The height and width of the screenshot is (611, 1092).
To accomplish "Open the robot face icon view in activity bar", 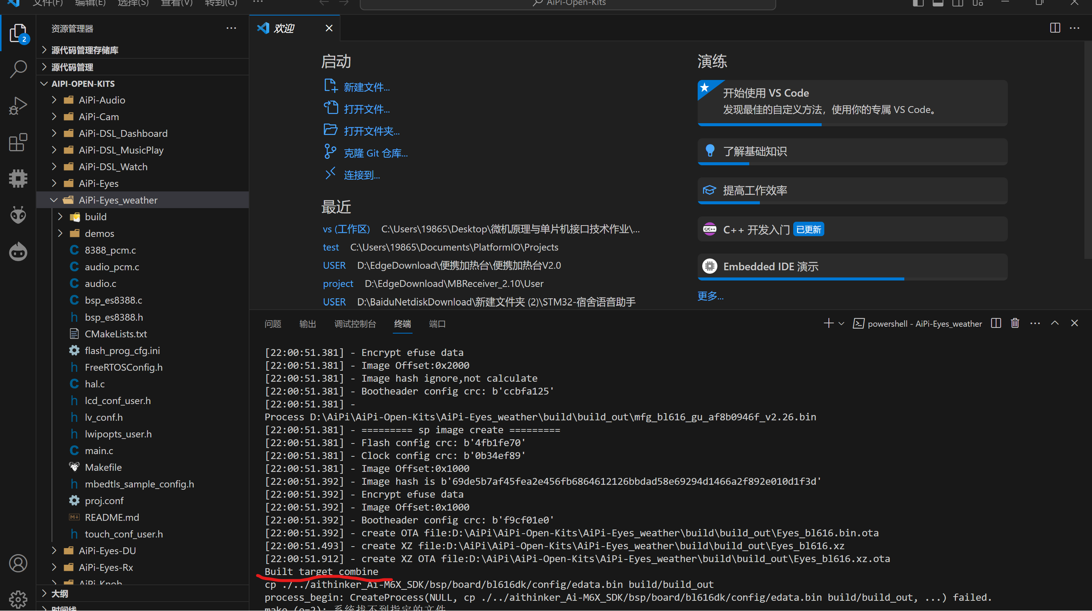I will point(18,251).
